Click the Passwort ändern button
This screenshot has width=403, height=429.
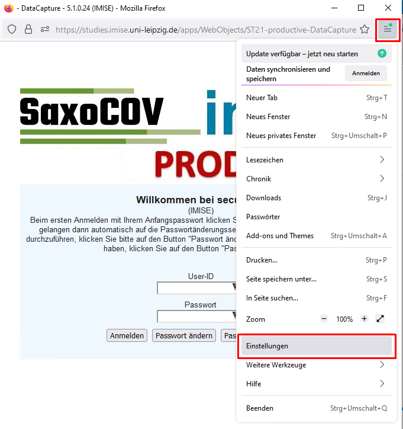(x=184, y=335)
